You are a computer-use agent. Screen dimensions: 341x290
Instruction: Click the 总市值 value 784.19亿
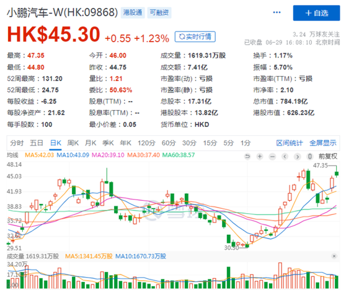point(294,101)
